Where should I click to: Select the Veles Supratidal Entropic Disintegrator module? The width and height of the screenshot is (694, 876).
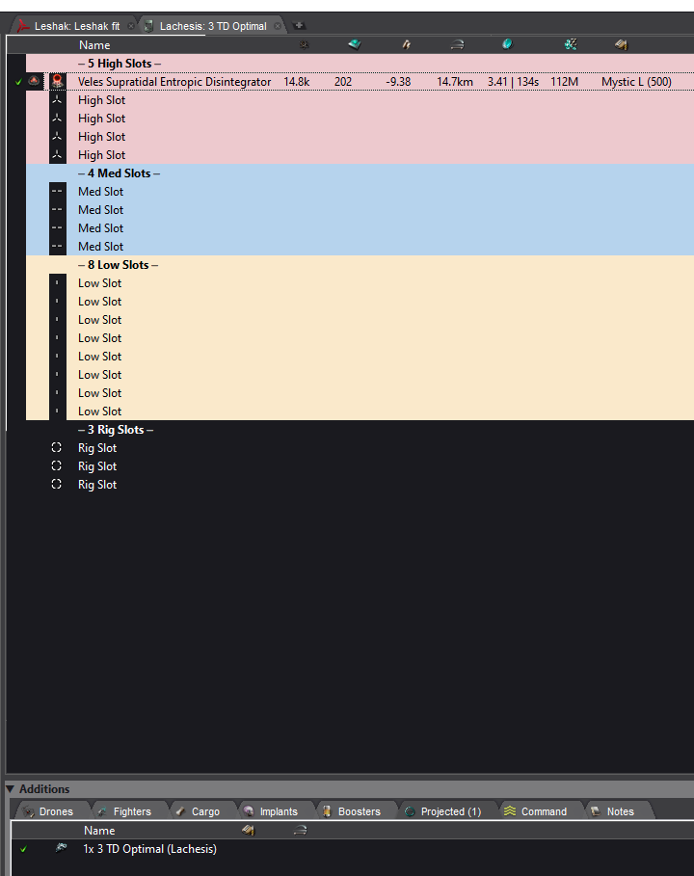pos(174,82)
